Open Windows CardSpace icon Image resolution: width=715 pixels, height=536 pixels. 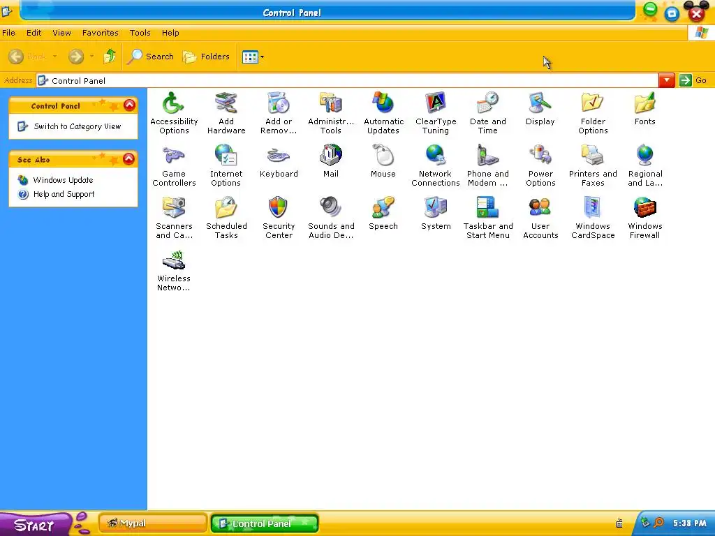(593, 218)
